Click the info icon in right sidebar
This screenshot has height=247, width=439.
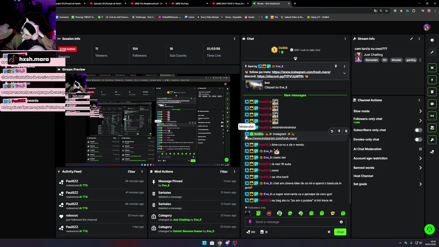click(x=432, y=40)
